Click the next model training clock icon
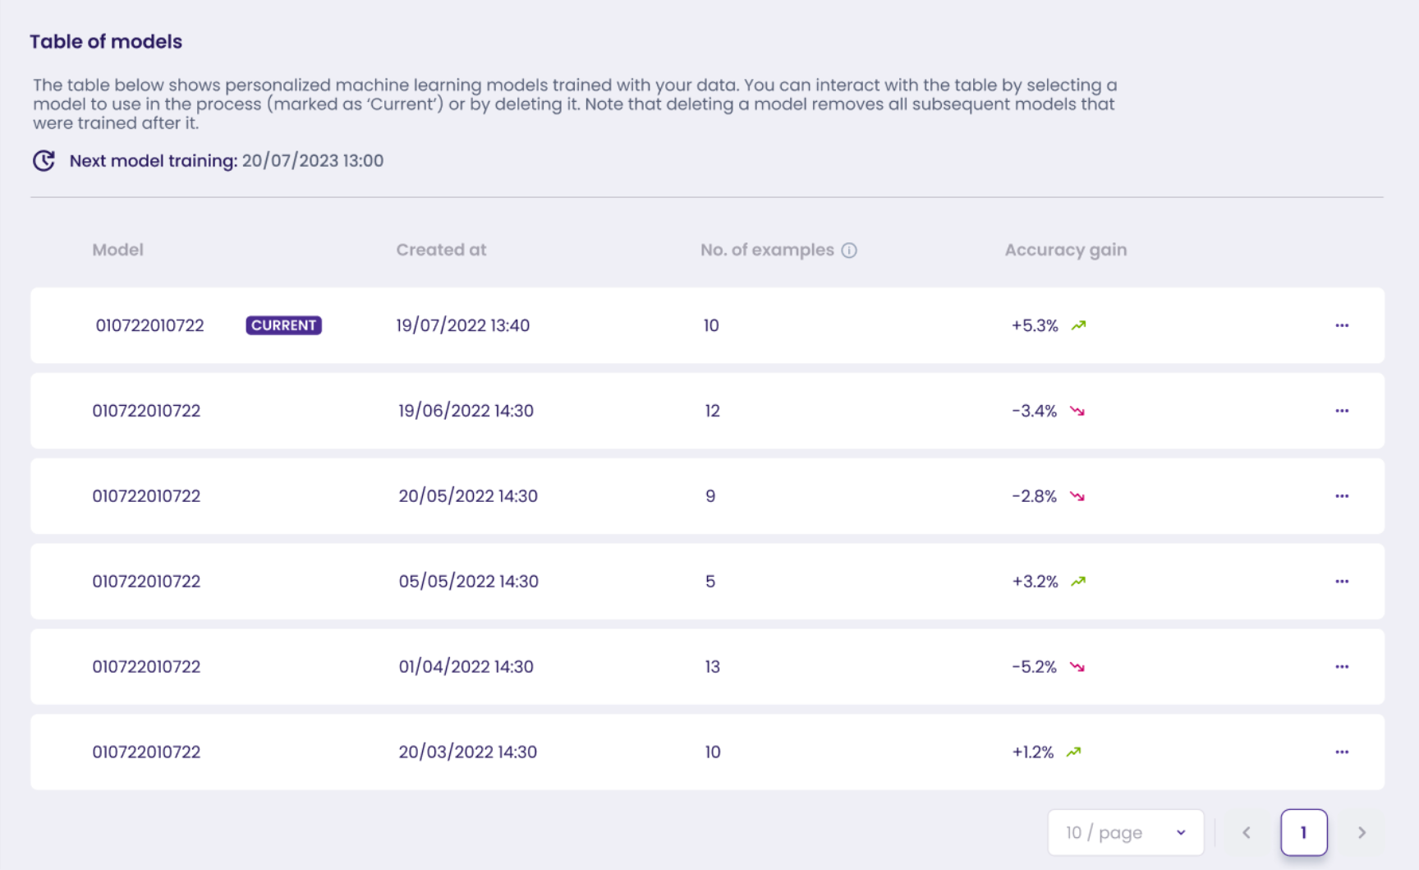1419x870 pixels. (x=44, y=161)
